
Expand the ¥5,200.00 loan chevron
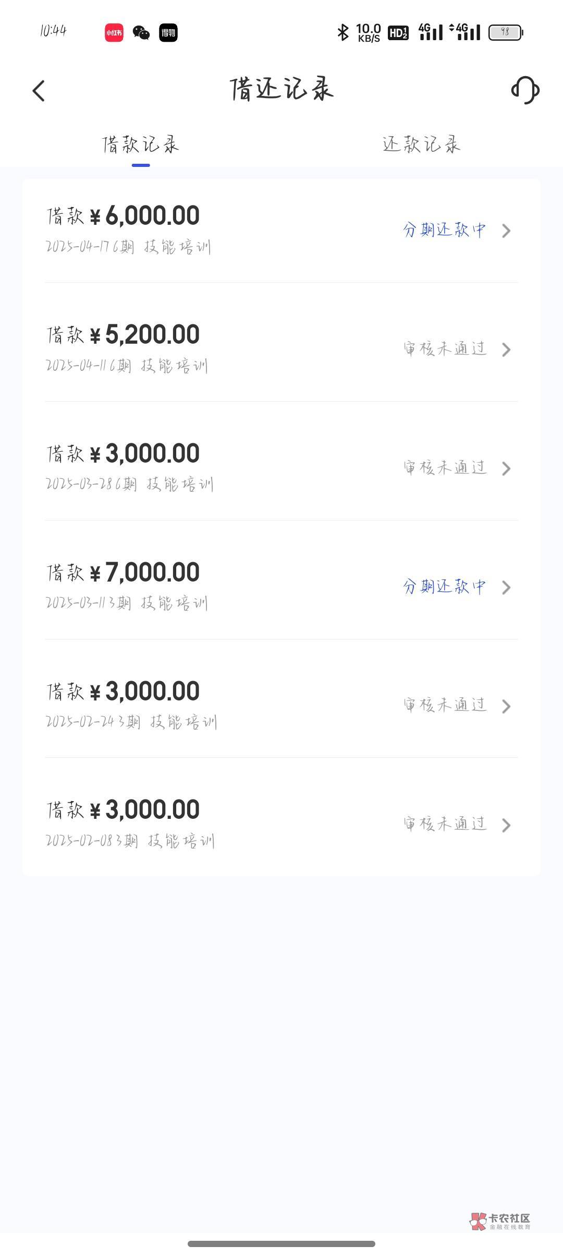506,349
